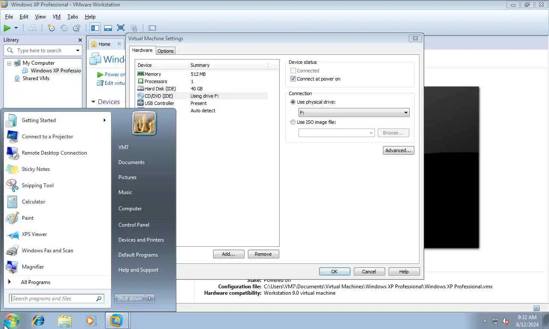549x329 pixels.
Task: Open the Library search dropdown arrow
Action: click(x=78, y=51)
